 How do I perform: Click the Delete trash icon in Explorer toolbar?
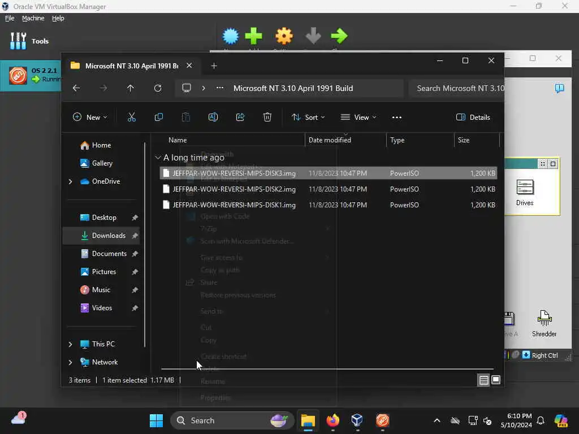267,118
